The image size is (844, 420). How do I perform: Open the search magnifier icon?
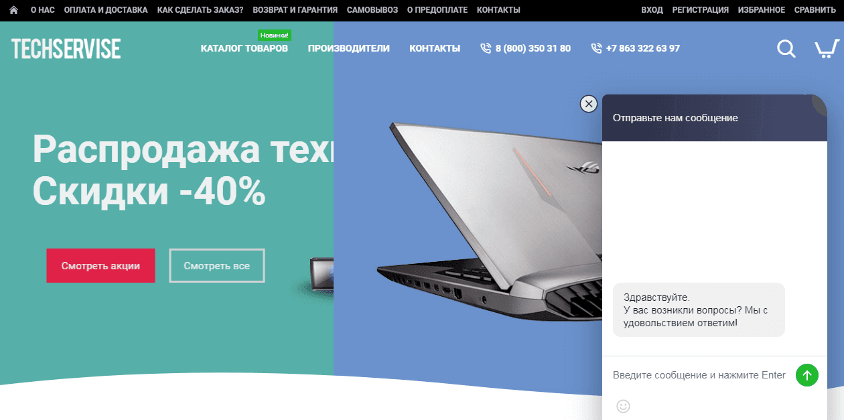tap(786, 48)
